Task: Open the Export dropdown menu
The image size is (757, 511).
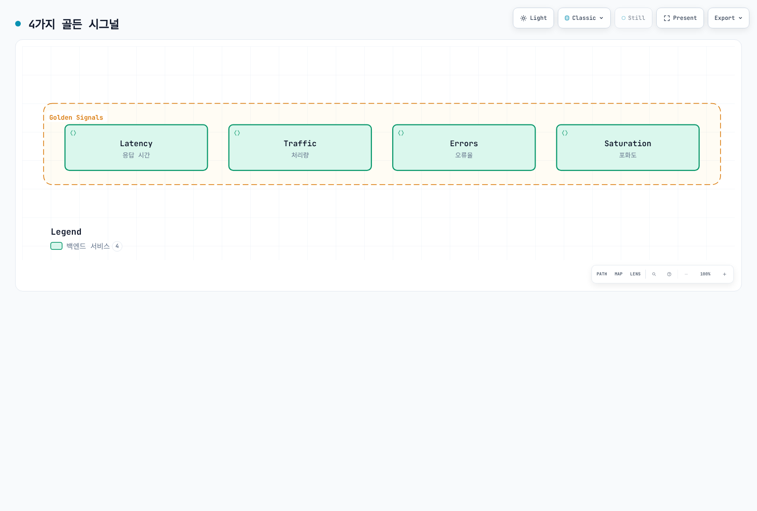Action: tap(729, 18)
